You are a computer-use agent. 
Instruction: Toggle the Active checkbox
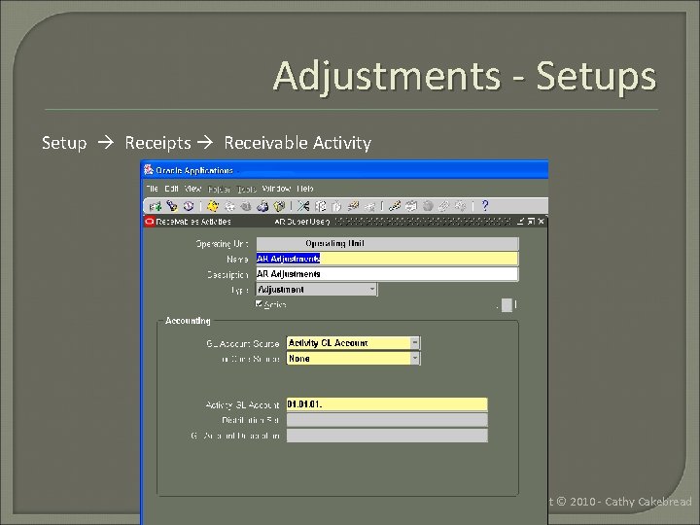coord(259,304)
